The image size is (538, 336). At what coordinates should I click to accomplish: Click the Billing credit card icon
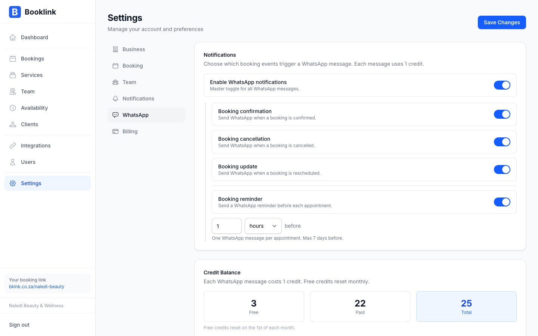pyautogui.click(x=115, y=131)
